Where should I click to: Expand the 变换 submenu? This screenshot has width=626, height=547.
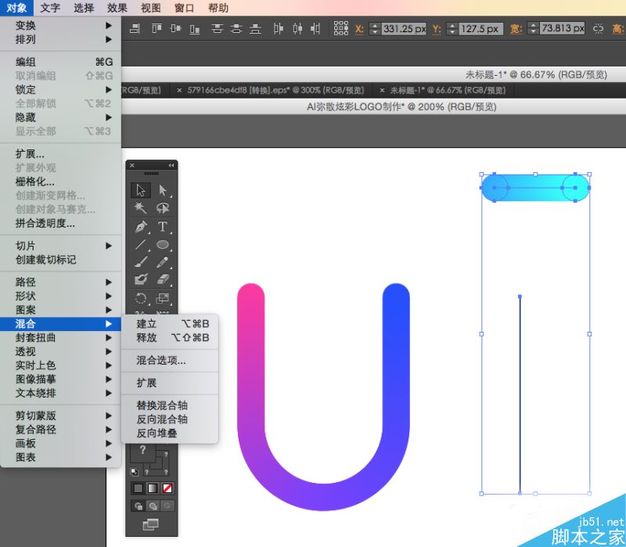click(61, 26)
